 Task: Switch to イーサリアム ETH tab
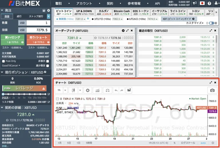coord(159,12)
